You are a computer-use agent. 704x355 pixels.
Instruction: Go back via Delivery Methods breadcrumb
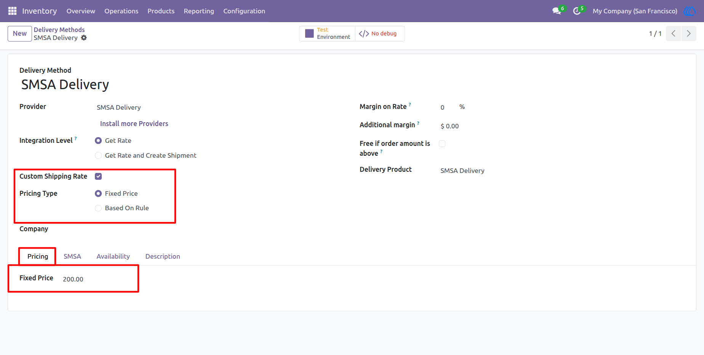tap(59, 30)
